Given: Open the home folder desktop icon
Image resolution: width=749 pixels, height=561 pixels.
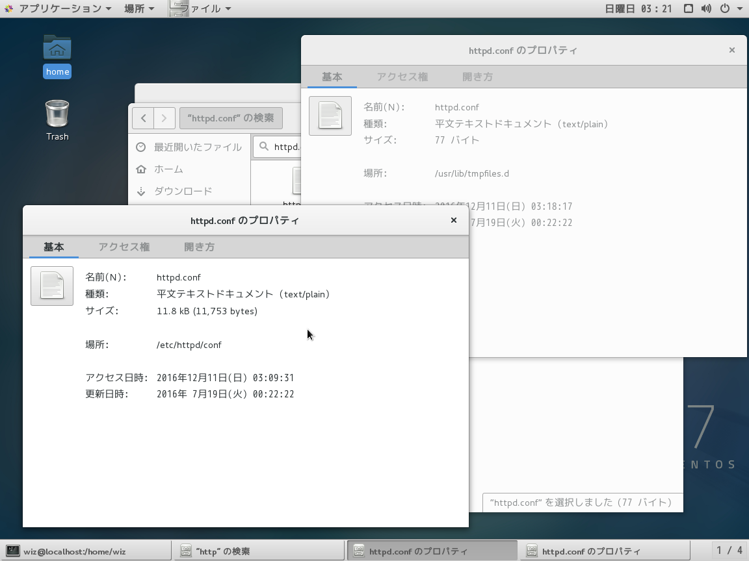Looking at the screenshot, I should [57, 56].
